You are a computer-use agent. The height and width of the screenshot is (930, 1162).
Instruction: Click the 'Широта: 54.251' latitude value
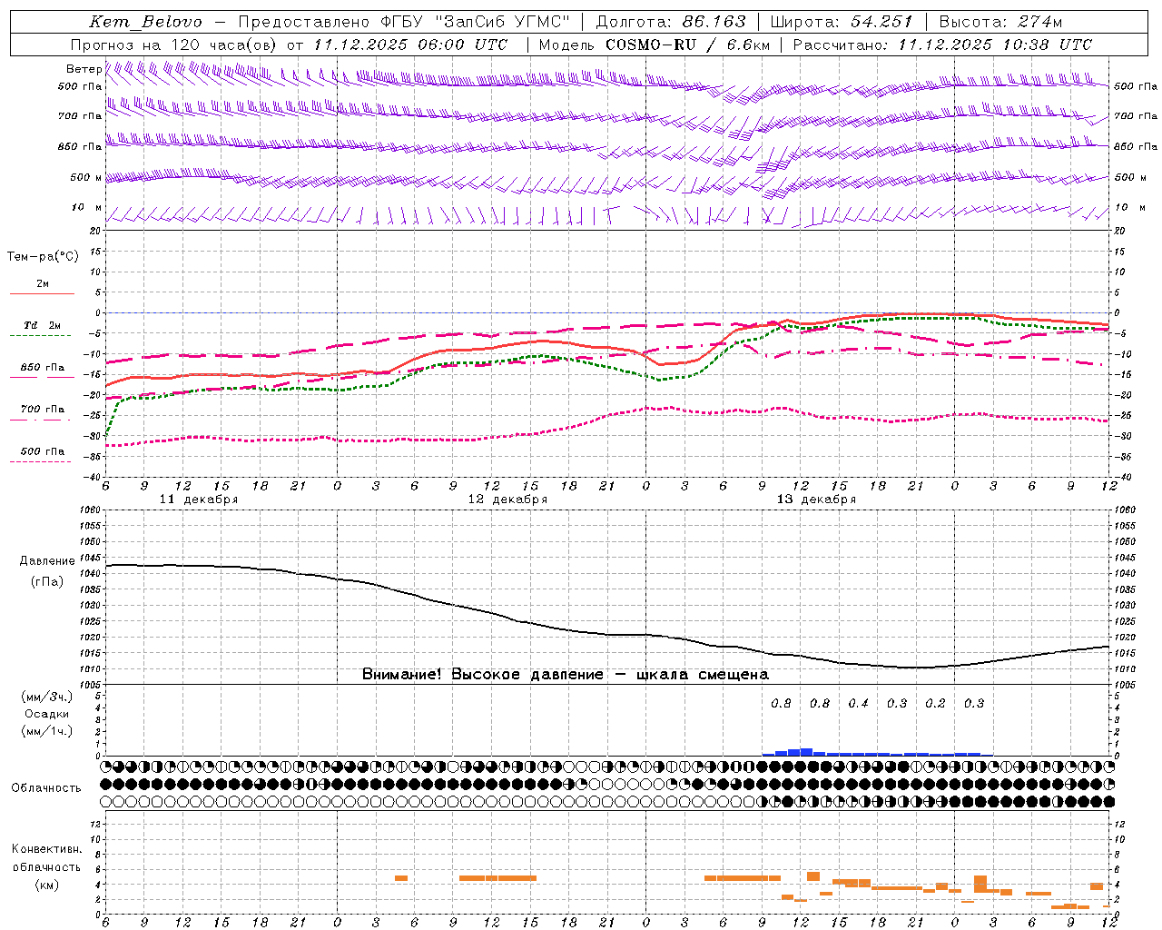[x=842, y=22]
